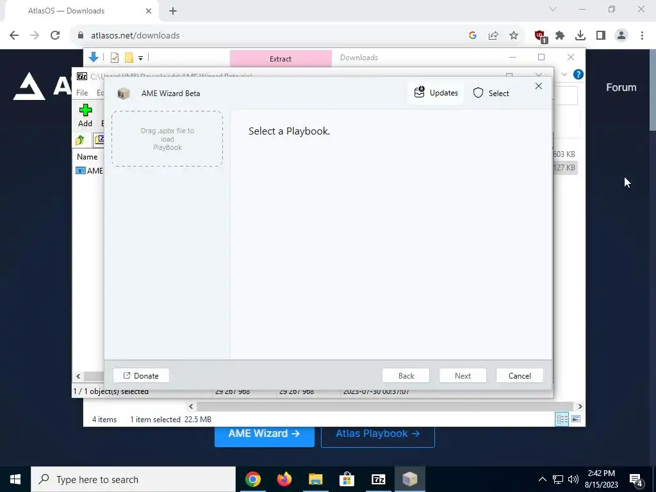Screen dimensions: 656x492
Task: Open Explorer help question mark icon
Action: point(578,74)
